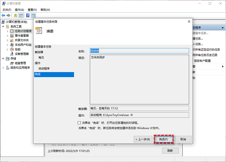226x162 pixels.
Task: Select the 触发器 wizard step
Action: pos(39,52)
